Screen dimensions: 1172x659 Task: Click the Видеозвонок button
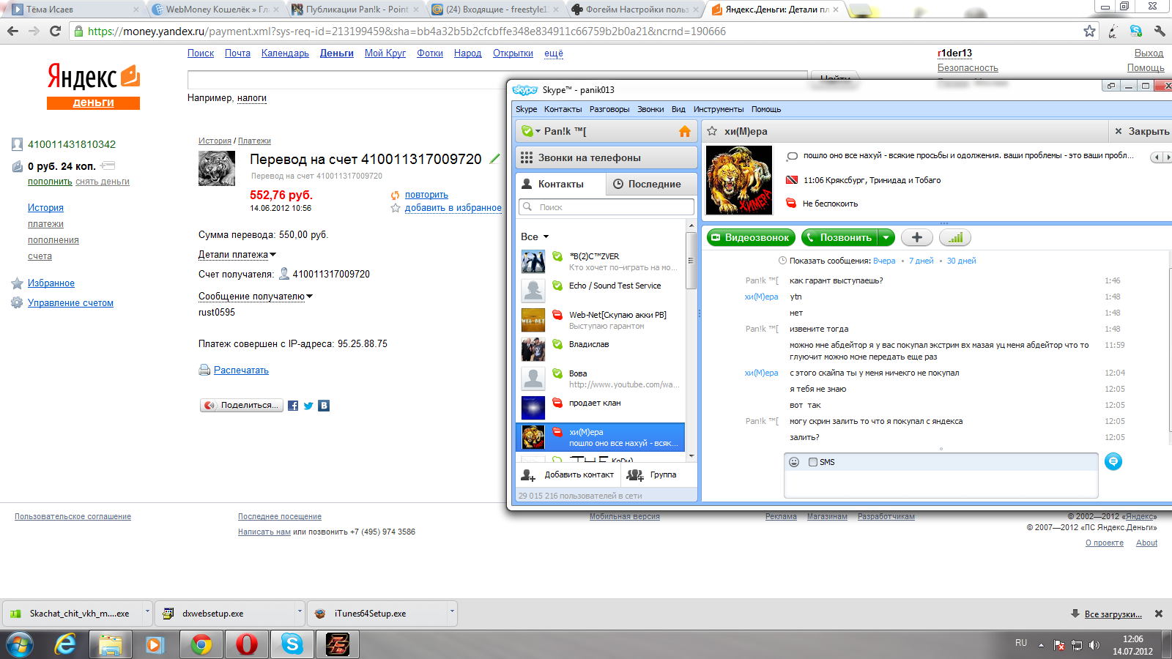[x=751, y=237]
